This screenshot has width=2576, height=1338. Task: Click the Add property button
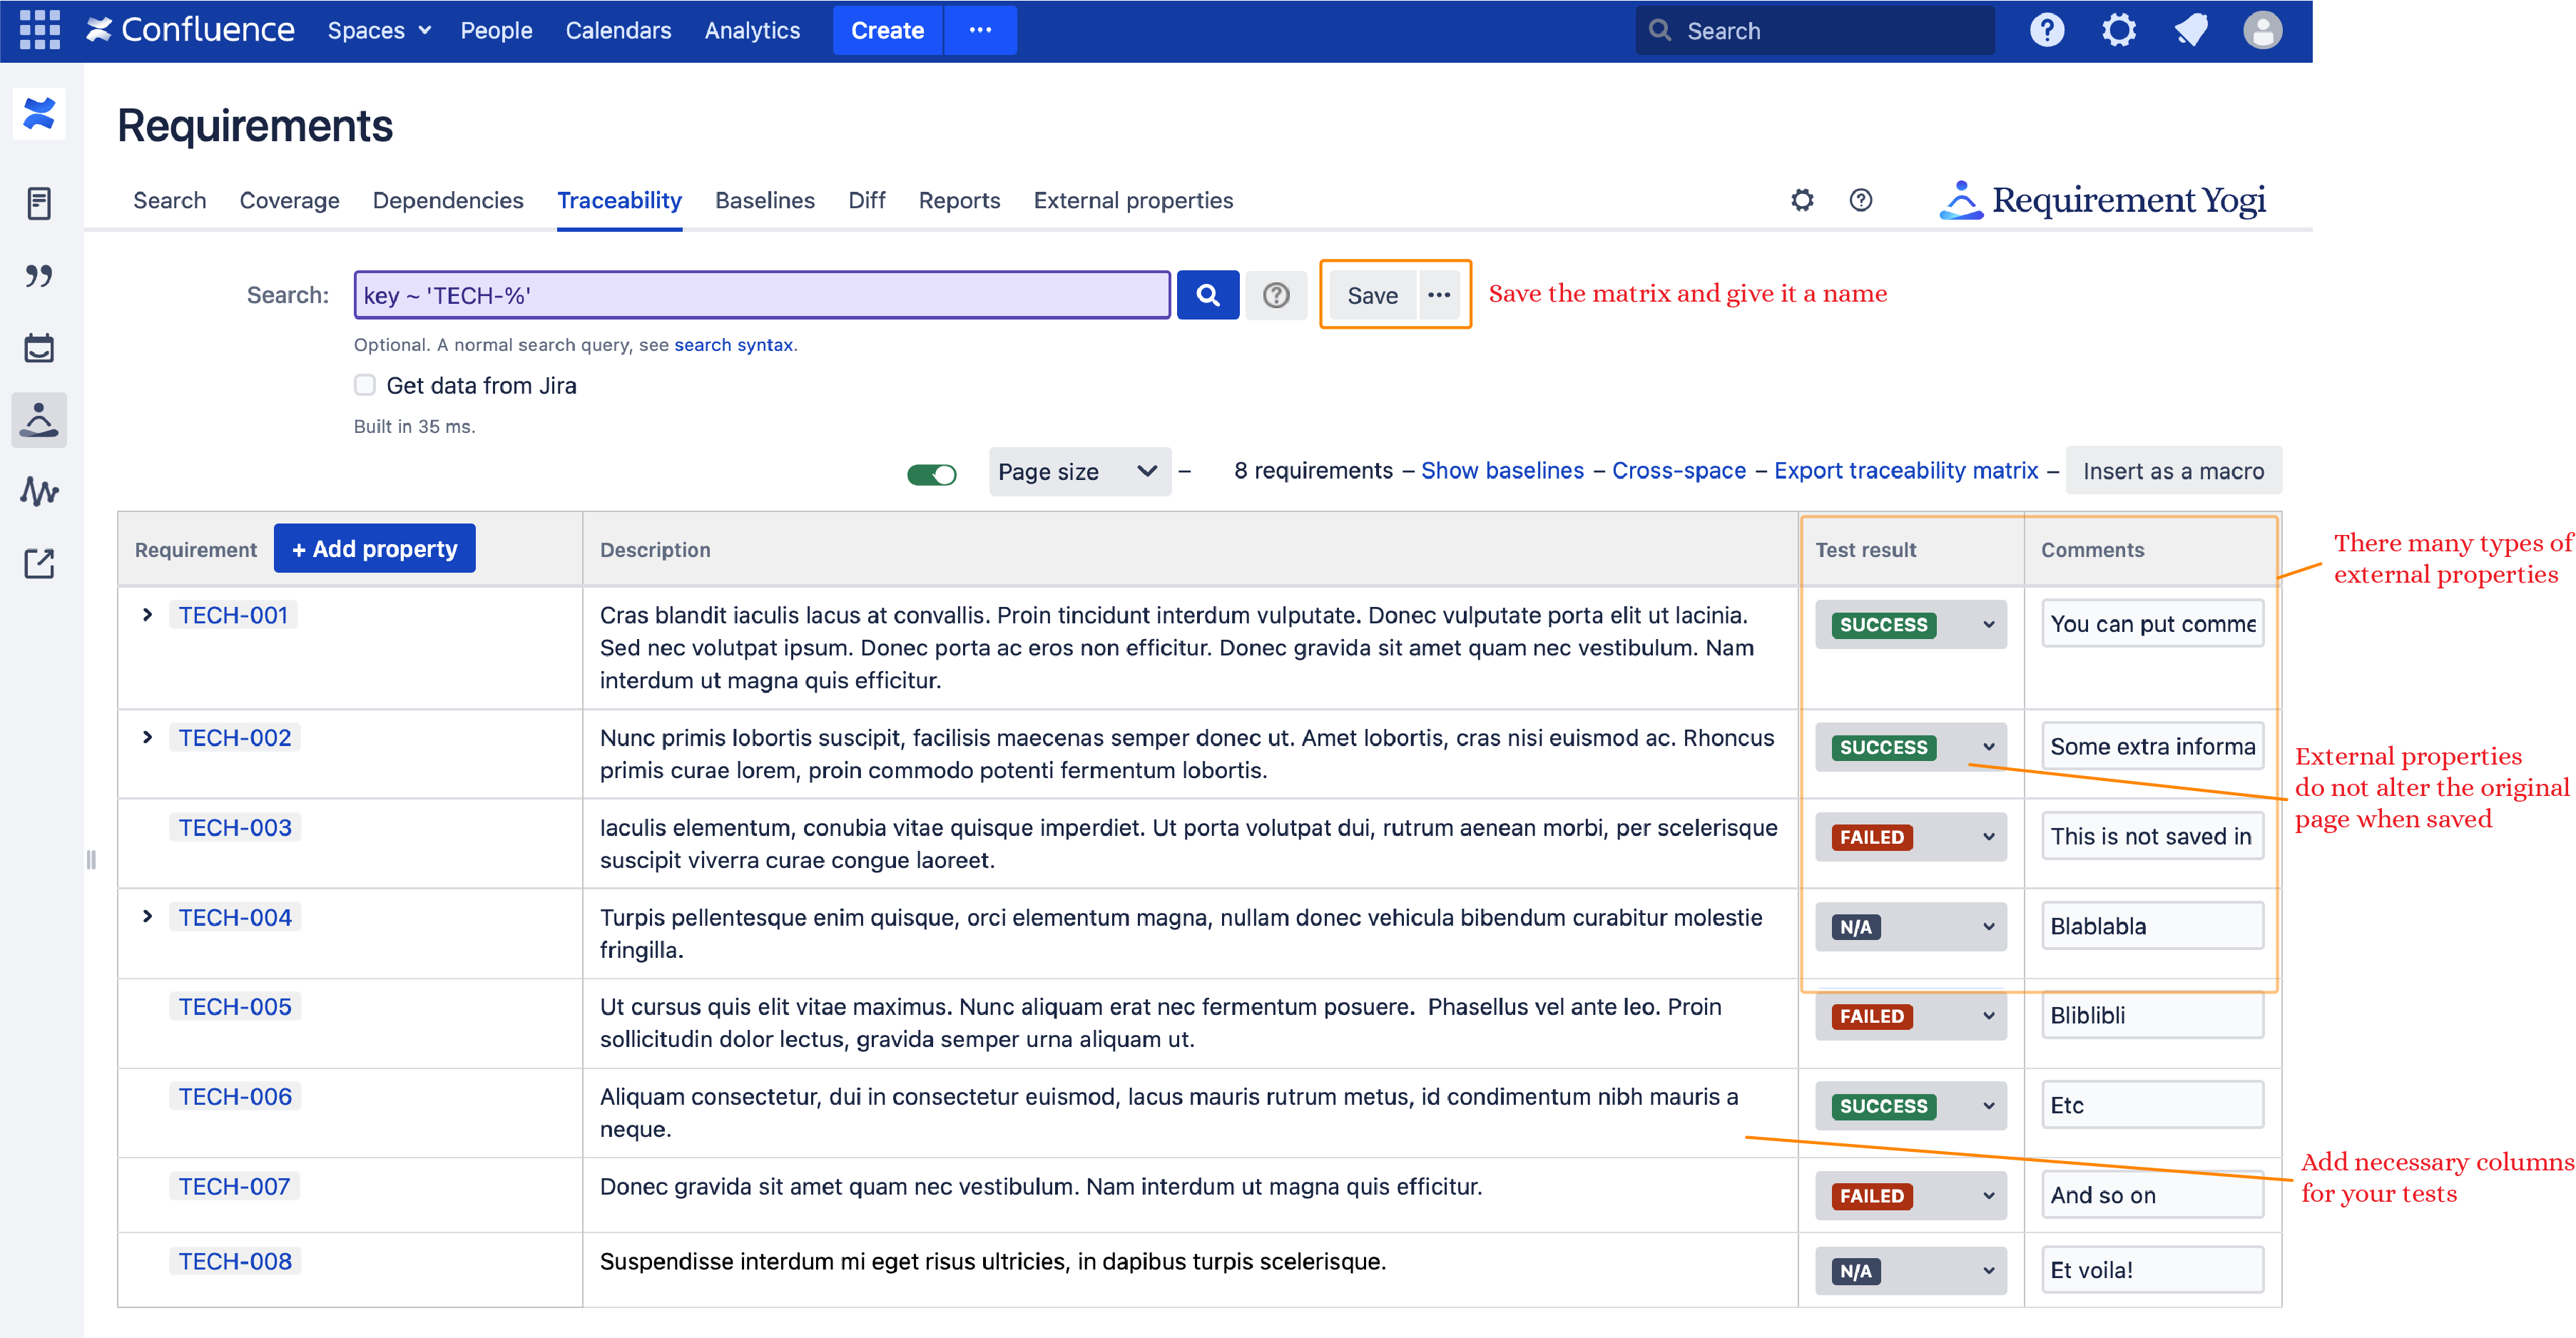pos(374,549)
